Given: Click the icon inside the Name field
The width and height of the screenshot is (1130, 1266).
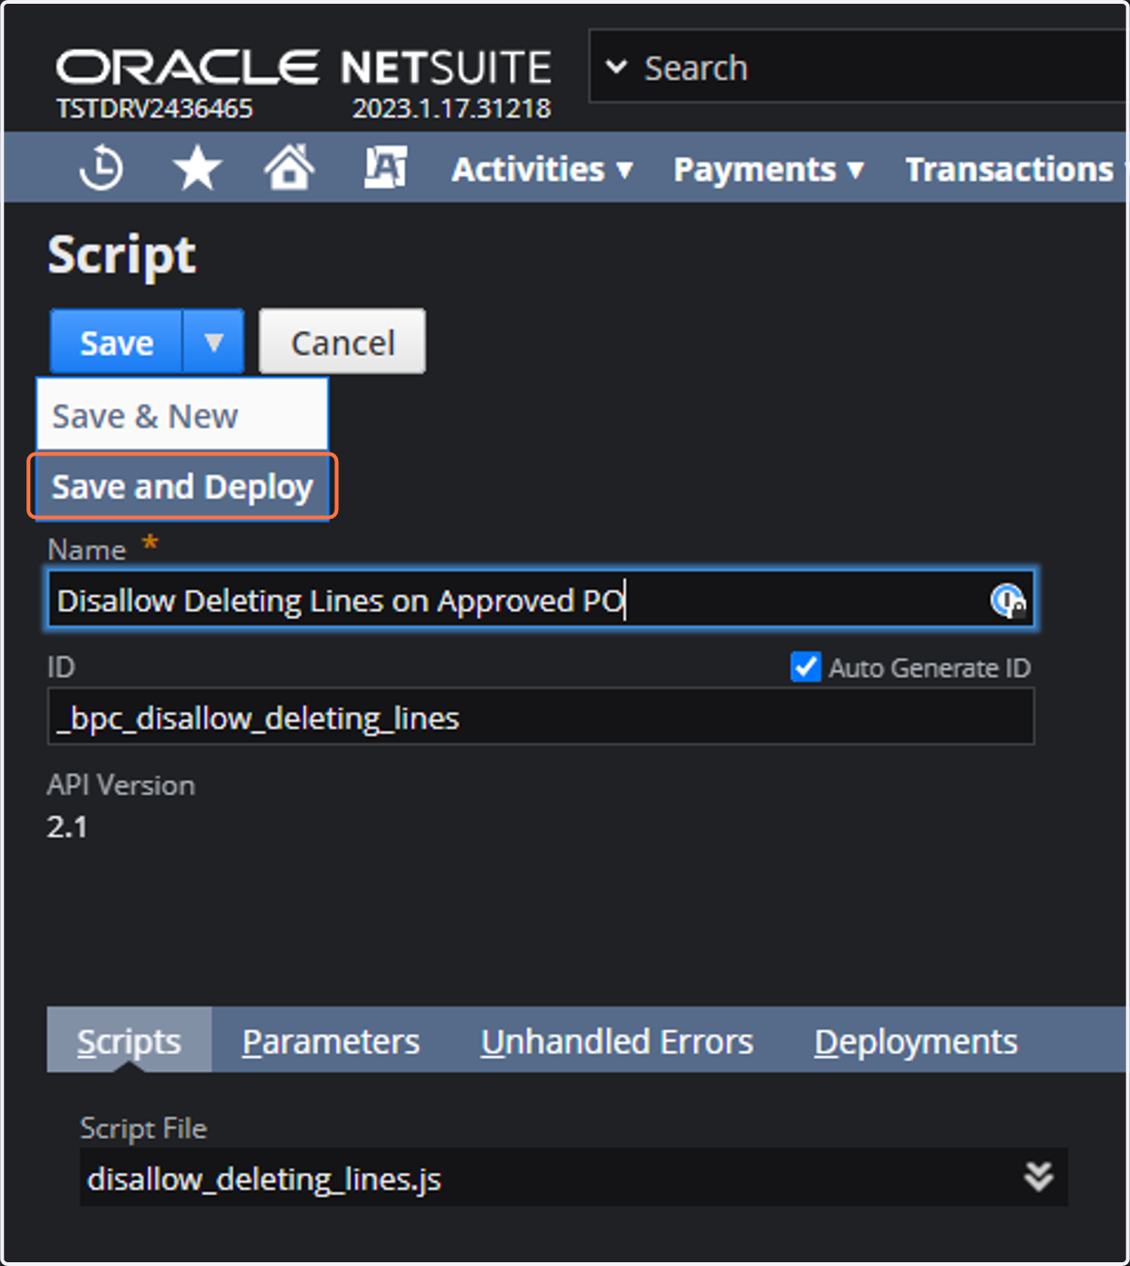Looking at the screenshot, I should 1008,600.
